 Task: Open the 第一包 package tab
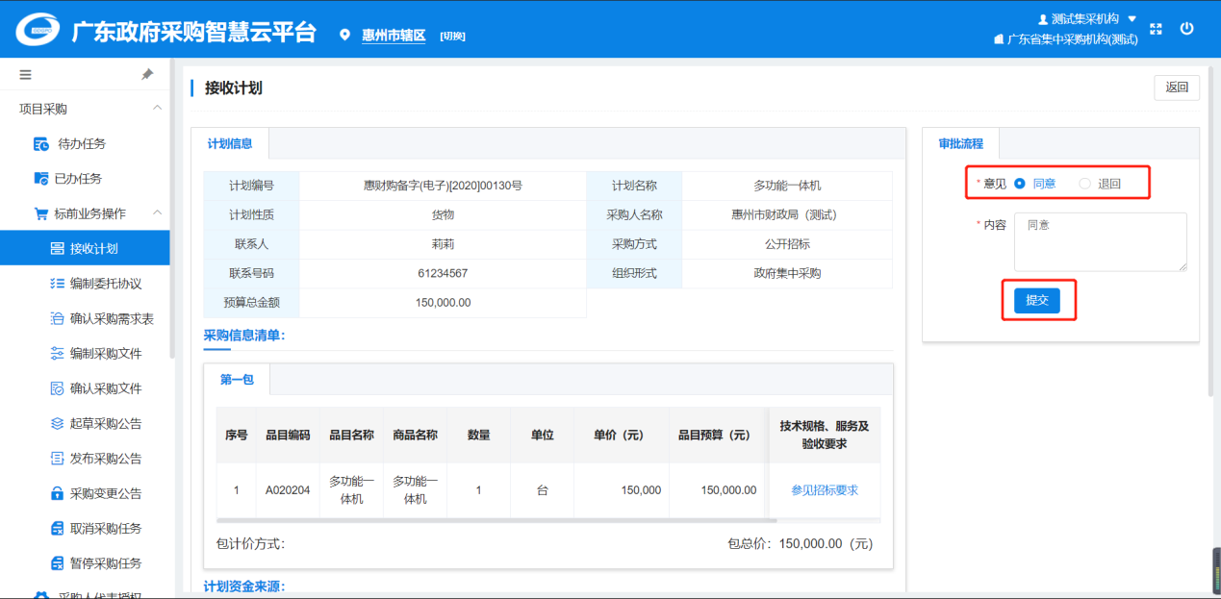coord(237,380)
